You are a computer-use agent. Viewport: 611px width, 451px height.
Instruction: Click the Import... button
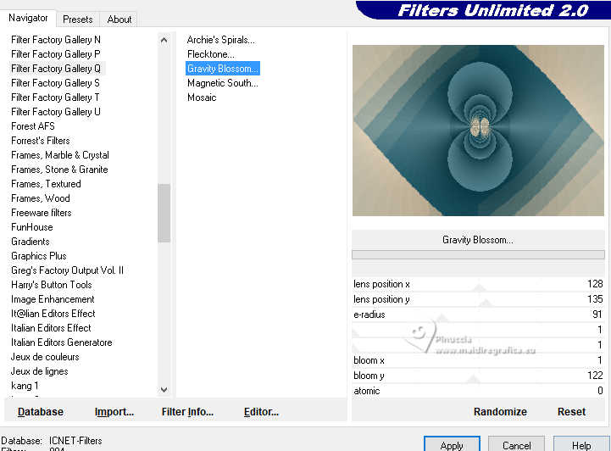114,412
